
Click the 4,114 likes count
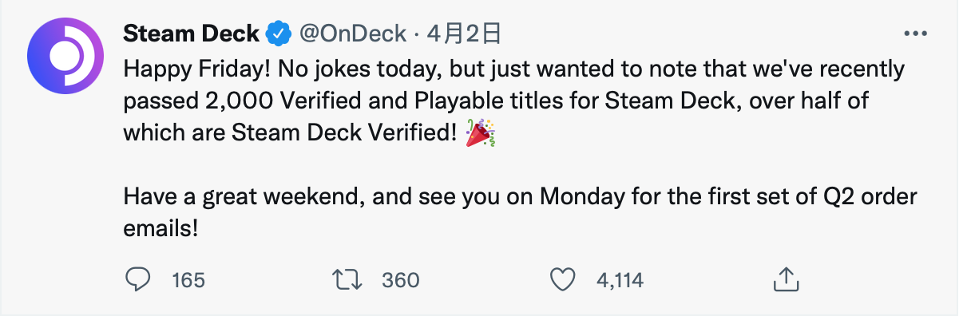click(620, 280)
